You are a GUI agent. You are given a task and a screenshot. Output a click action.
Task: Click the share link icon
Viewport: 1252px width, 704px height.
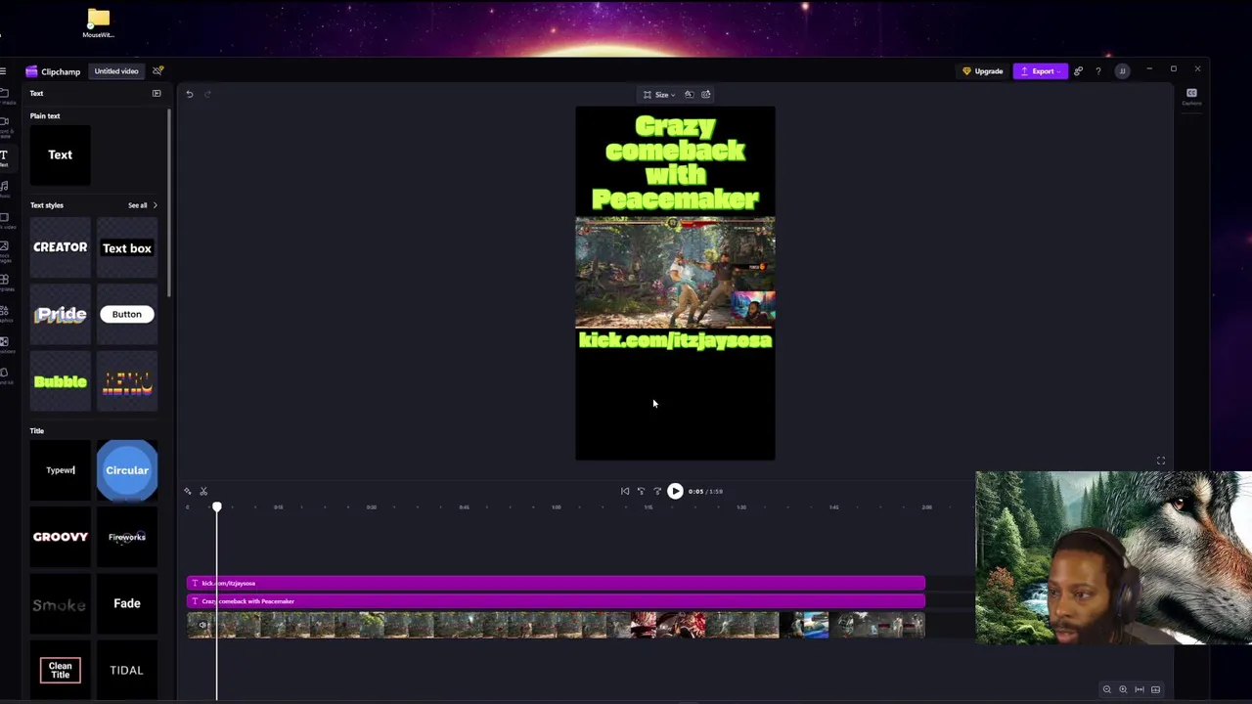click(1078, 71)
